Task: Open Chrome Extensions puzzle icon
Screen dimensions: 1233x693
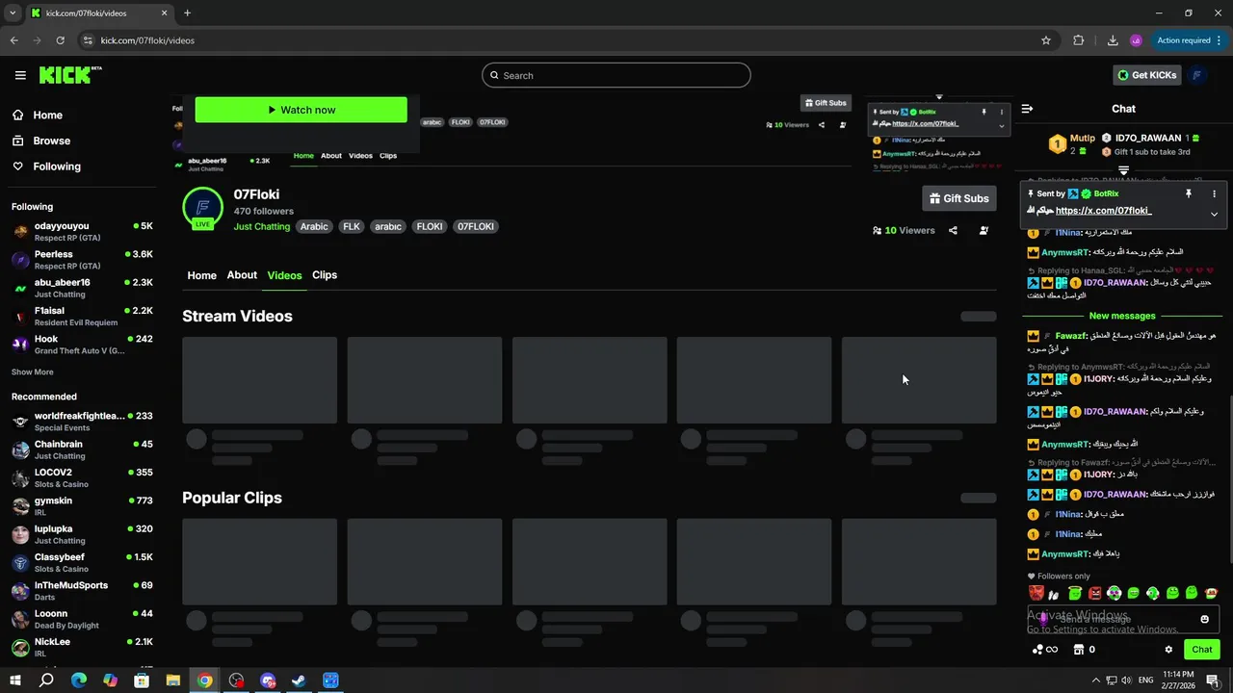Action: (x=1078, y=40)
